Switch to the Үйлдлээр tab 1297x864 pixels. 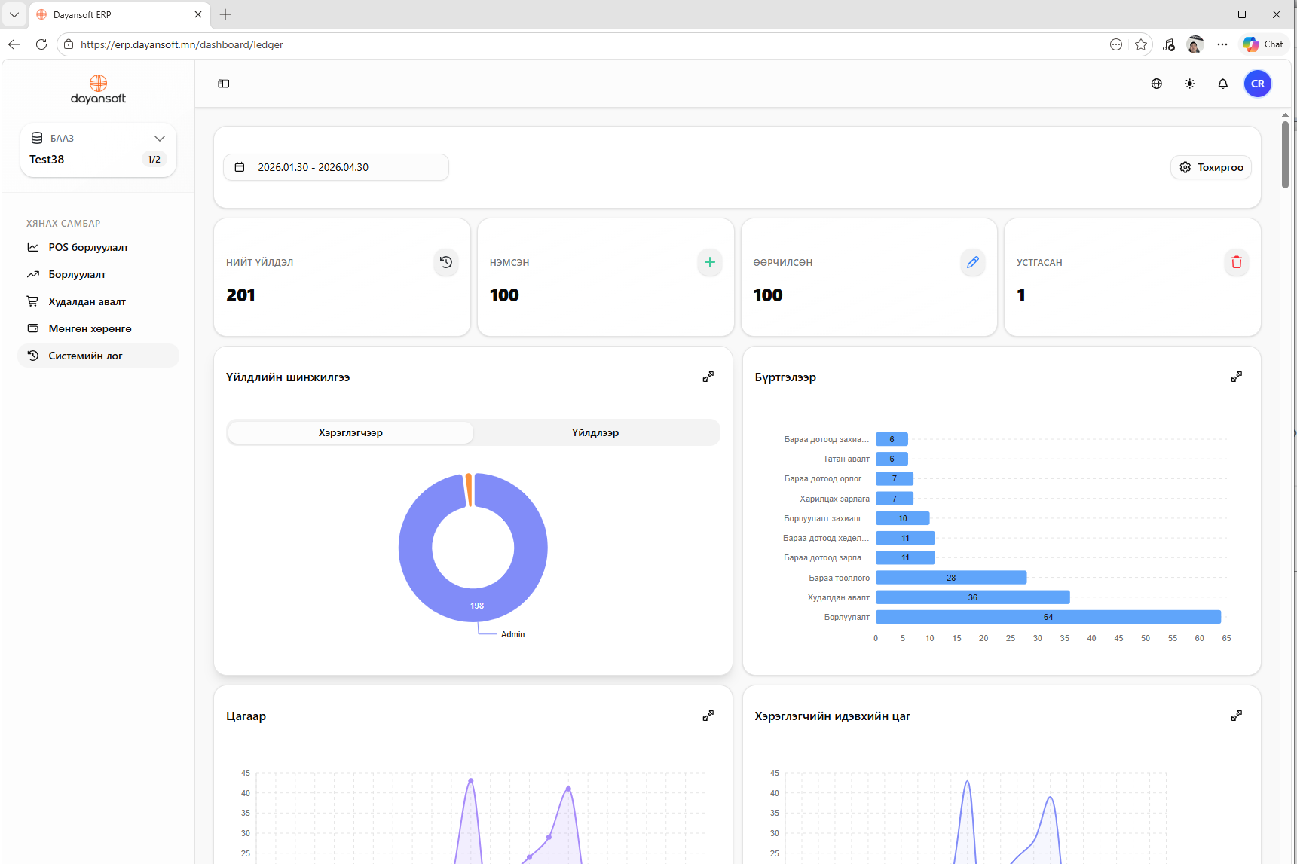coord(595,432)
